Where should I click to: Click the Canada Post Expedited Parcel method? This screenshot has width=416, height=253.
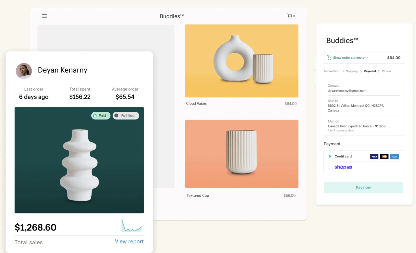[x=357, y=126]
